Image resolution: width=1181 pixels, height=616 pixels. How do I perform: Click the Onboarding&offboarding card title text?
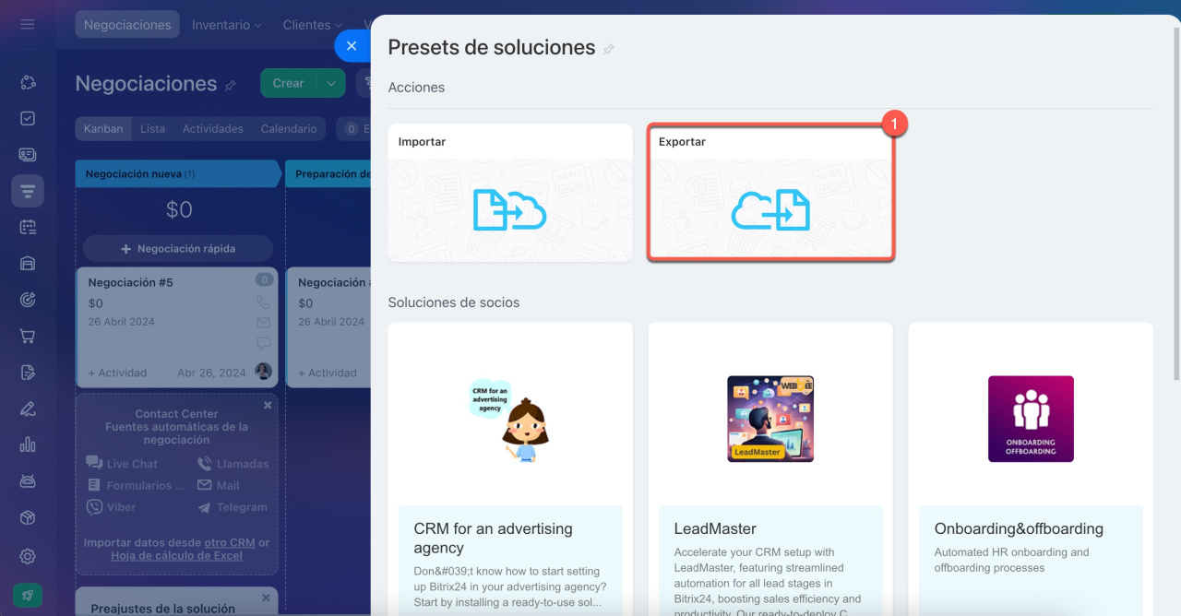(1019, 529)
